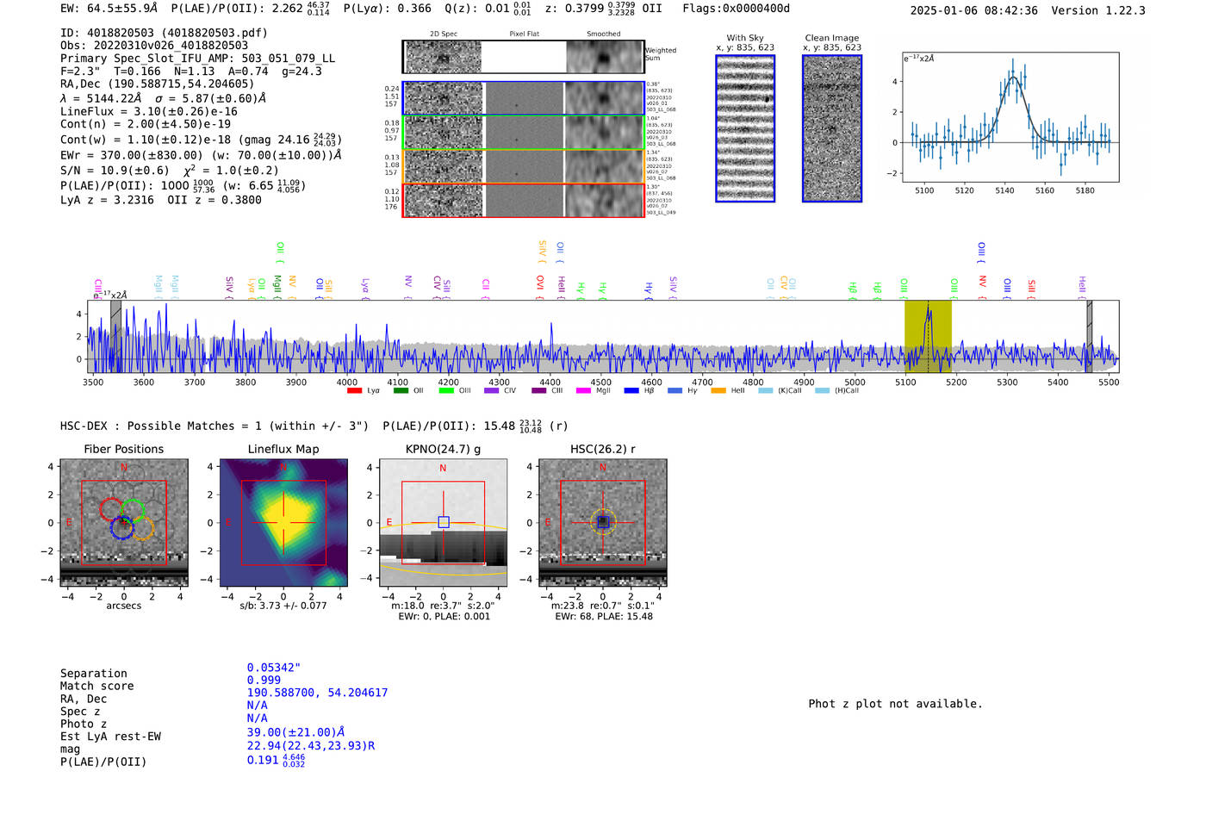Click the Flags:0x0000400d text
The height and width of the screenshot is (821, 1206).
point(737,9)
